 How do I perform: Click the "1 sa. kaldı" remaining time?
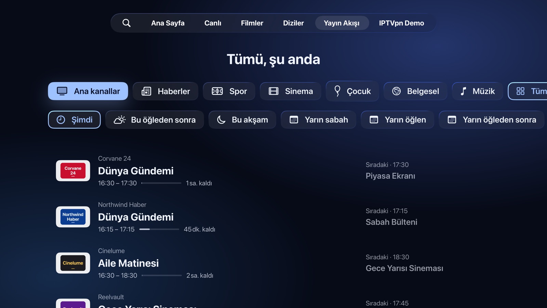pos(199,183)
